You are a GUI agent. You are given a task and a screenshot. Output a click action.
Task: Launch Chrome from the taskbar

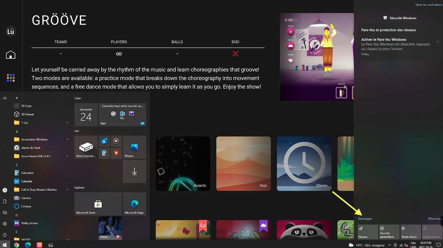coord(17,245)
